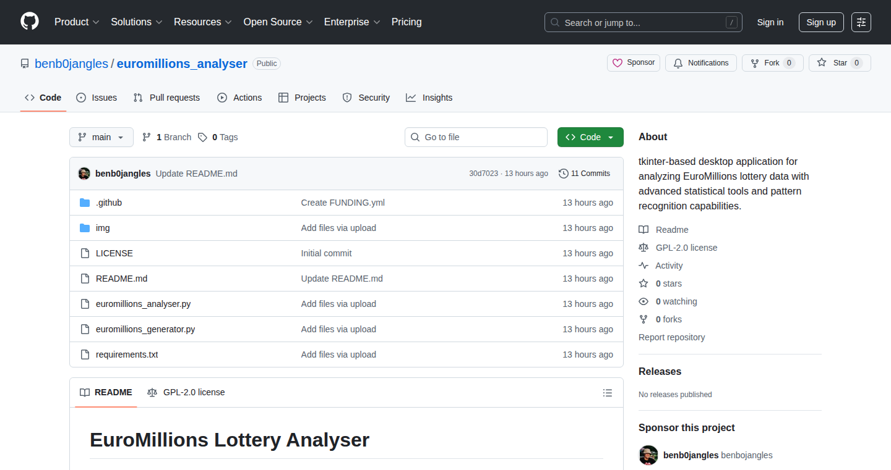Click benb0jangles avatar in latest commit row

[x=84, y=174]
